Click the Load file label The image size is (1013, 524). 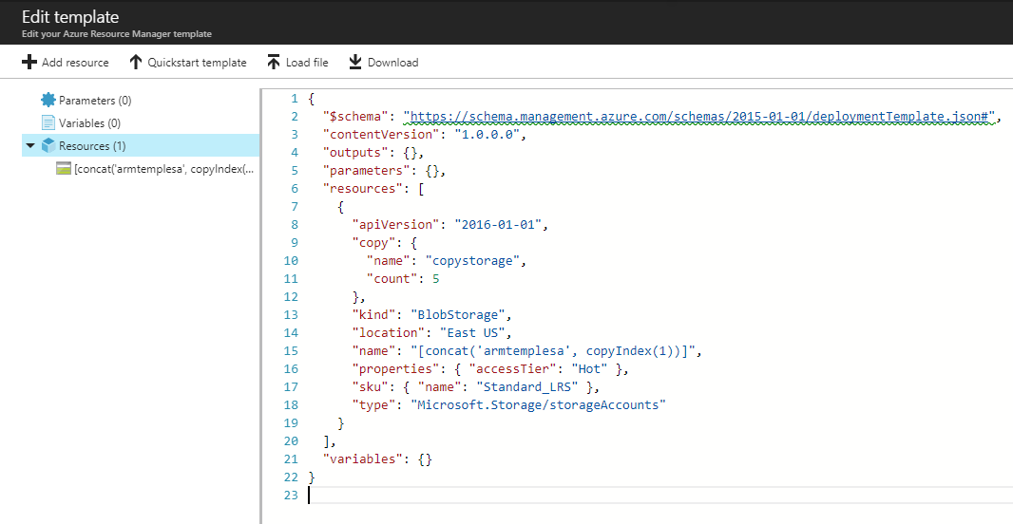pos(307,63)
